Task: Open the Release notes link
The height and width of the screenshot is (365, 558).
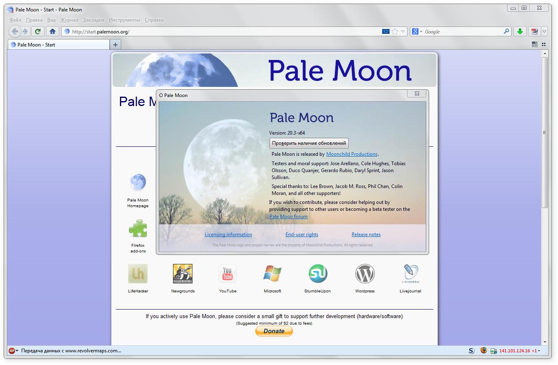Action: (366, 234)
